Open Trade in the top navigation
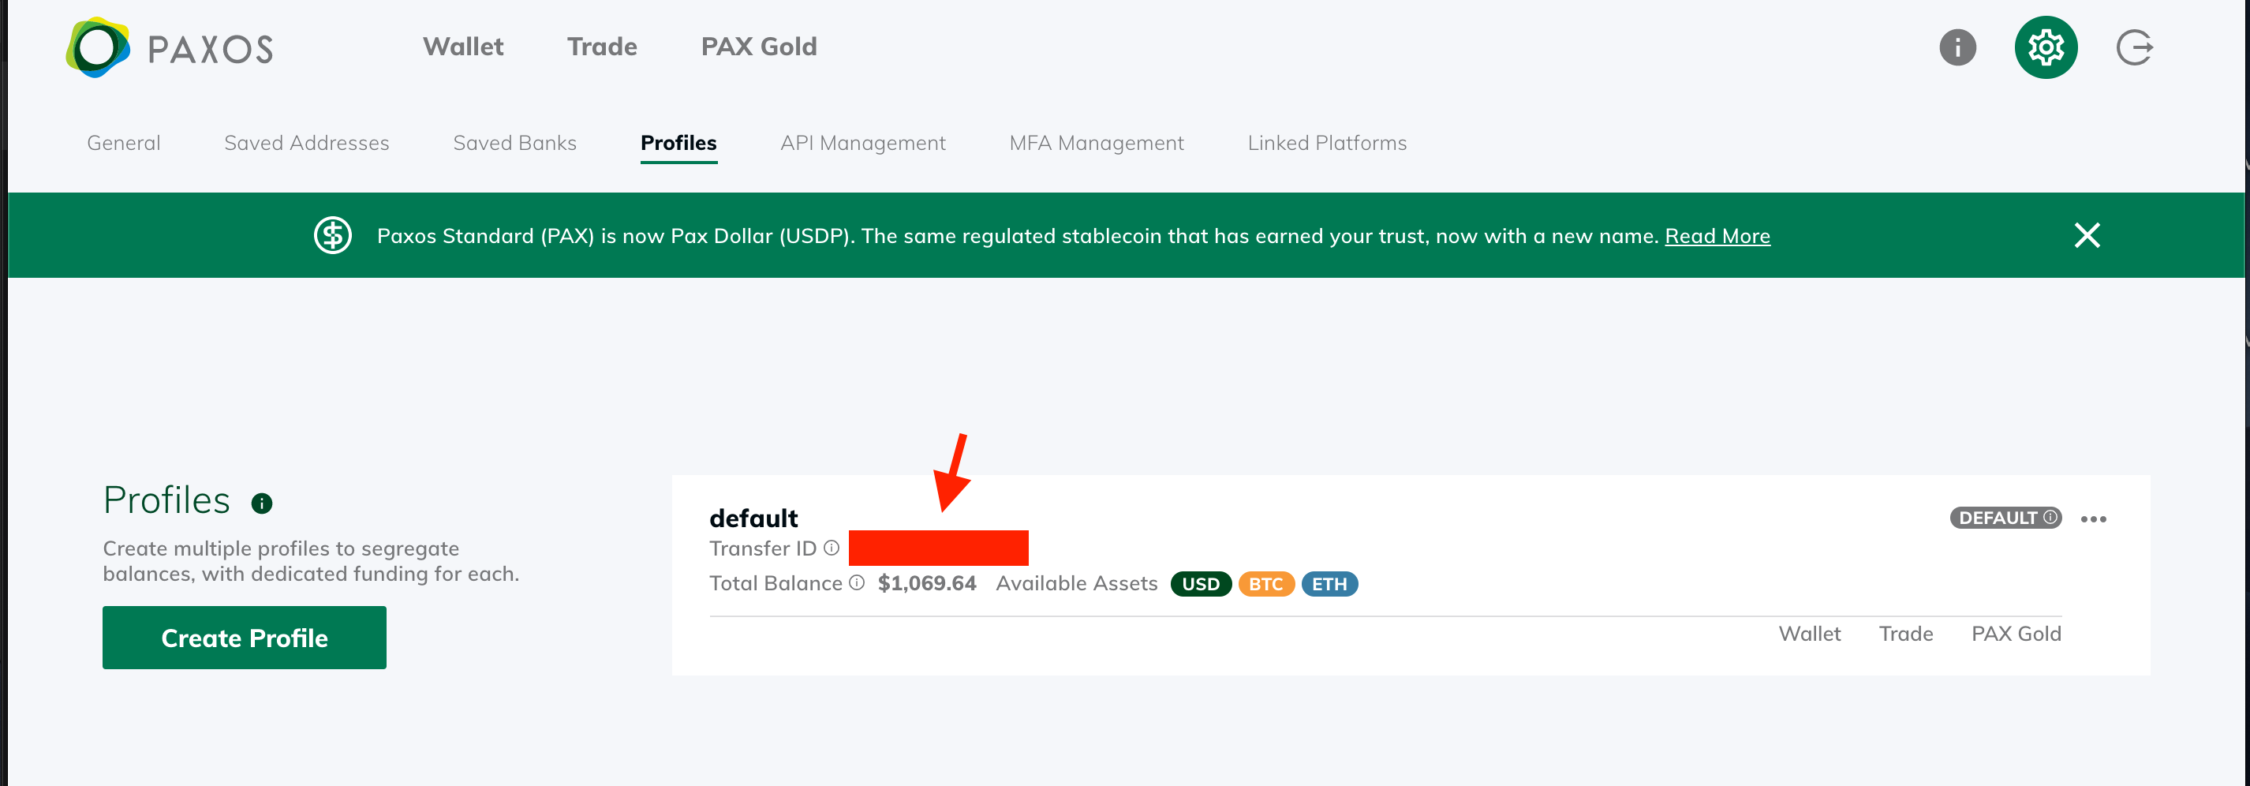Viewport: 2250px width, 786px height. pyautogui.click(x=602, y=47)
